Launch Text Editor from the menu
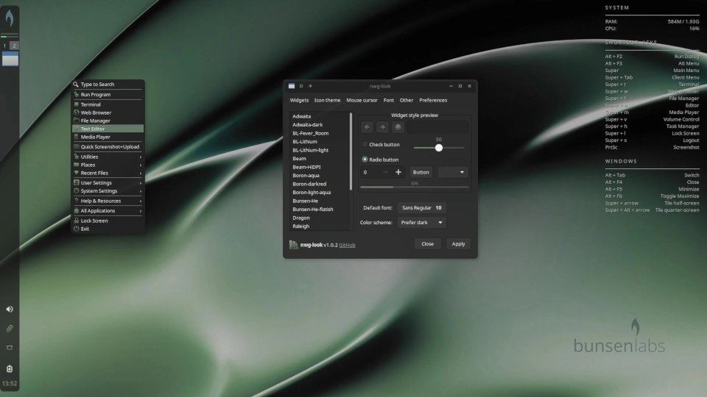The width and height of the screenshot is (707, 397). [x=108, y=129]
